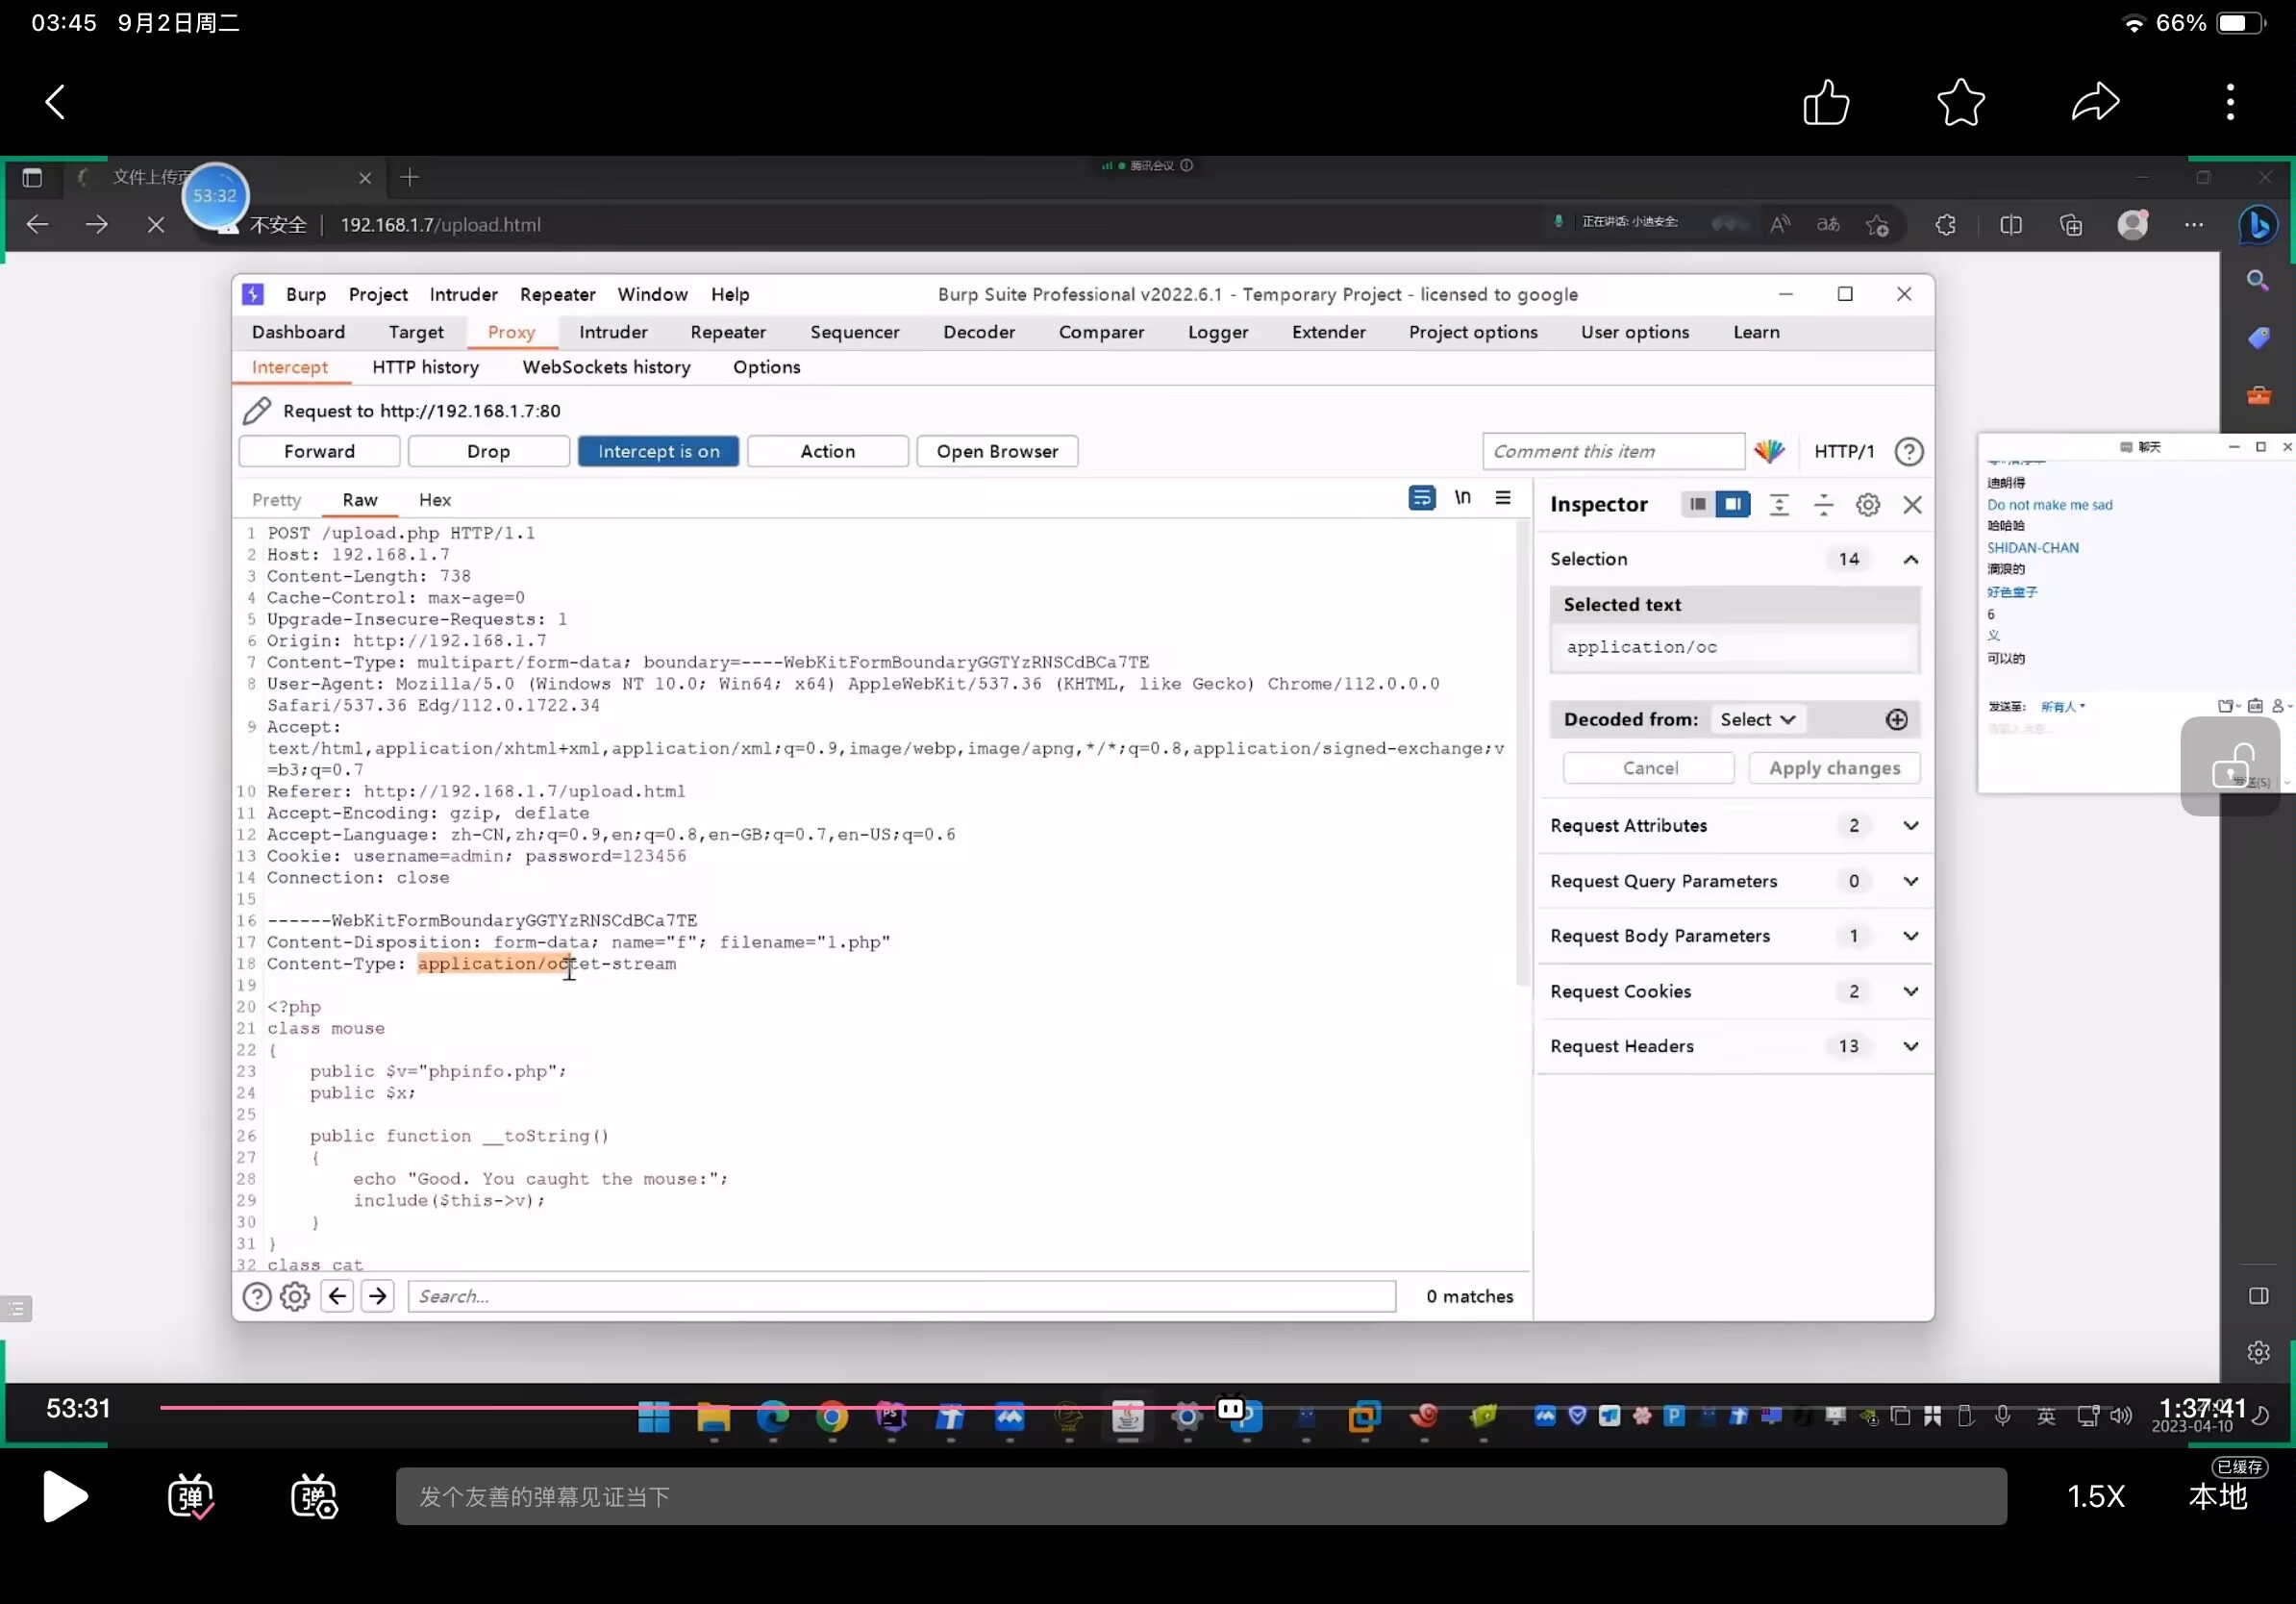Open the Proxy Options sub-tab

coord(766,367)
